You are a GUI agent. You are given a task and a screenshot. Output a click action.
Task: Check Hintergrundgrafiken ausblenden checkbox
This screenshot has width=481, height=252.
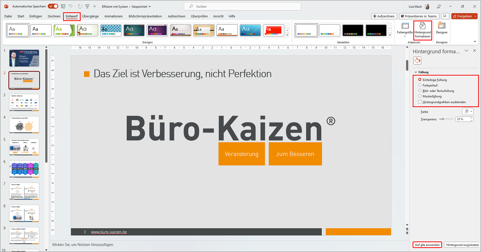click(x=420, y=102)
